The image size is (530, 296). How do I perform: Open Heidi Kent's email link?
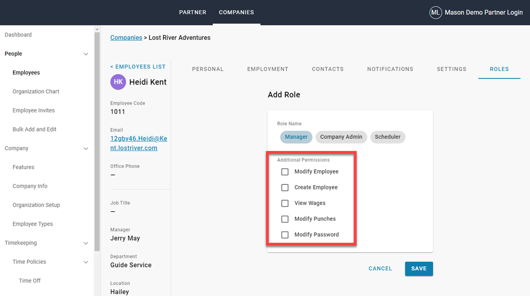pyautogui.click(x=138, y=143)
